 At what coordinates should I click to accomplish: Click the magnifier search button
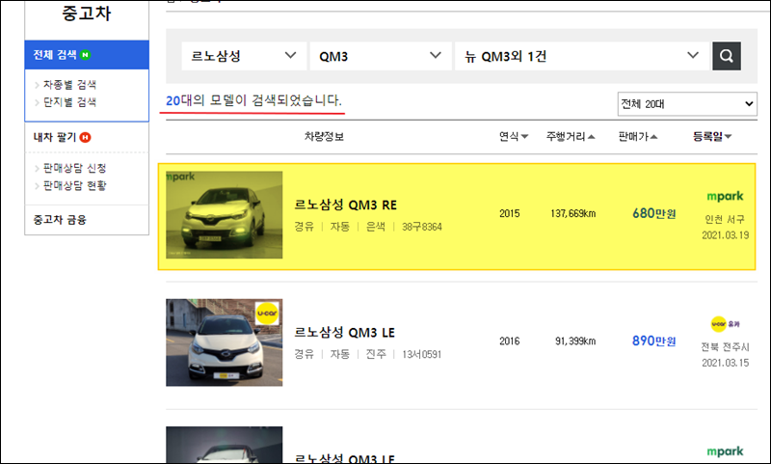pyautogui.click(x=727, y=56)
